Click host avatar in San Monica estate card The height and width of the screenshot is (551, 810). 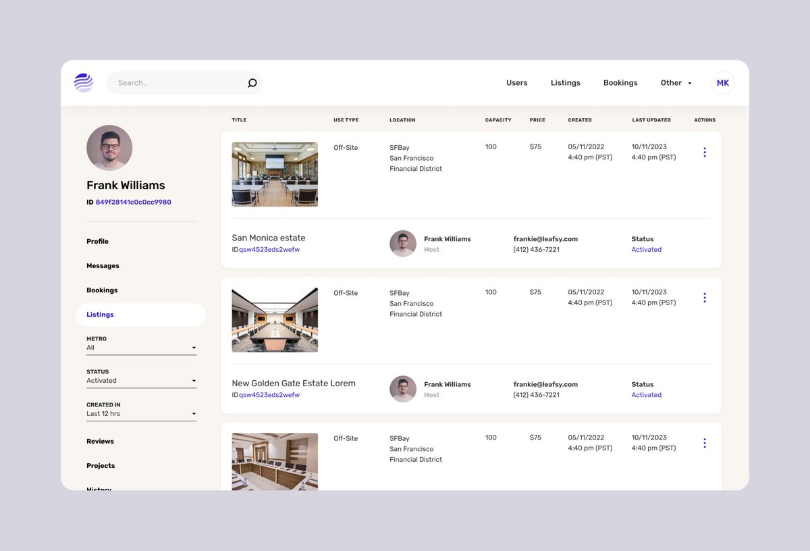pyautogui.click(x=403, y=244)
